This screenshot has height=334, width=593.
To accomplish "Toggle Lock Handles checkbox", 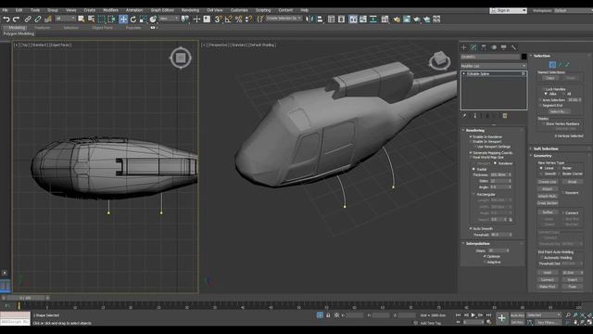I will (x=544, y=89).
